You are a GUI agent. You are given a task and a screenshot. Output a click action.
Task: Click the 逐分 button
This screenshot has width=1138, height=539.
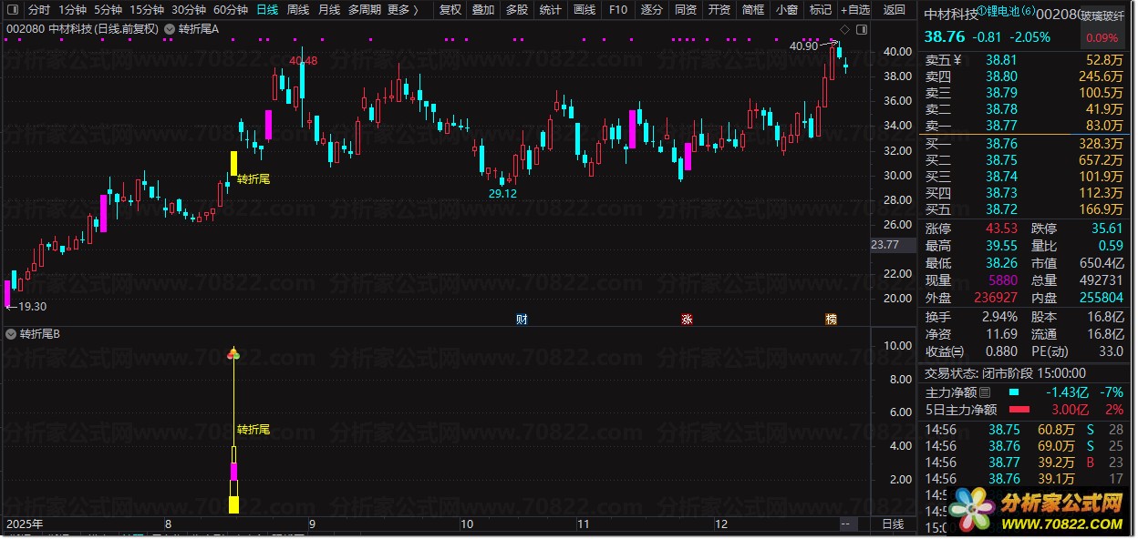pos(652,10)
